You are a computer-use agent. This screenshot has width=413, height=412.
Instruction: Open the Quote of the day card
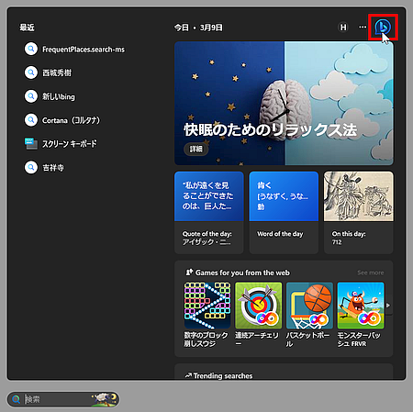[209, 213]
